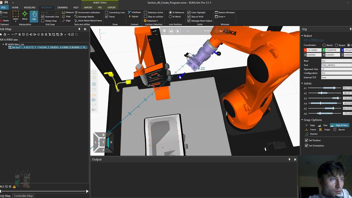Image resolution: width=352 pixels, height=198 pixels.
Task: Open the Controller Map tab
Action: [x=23, y=196]
